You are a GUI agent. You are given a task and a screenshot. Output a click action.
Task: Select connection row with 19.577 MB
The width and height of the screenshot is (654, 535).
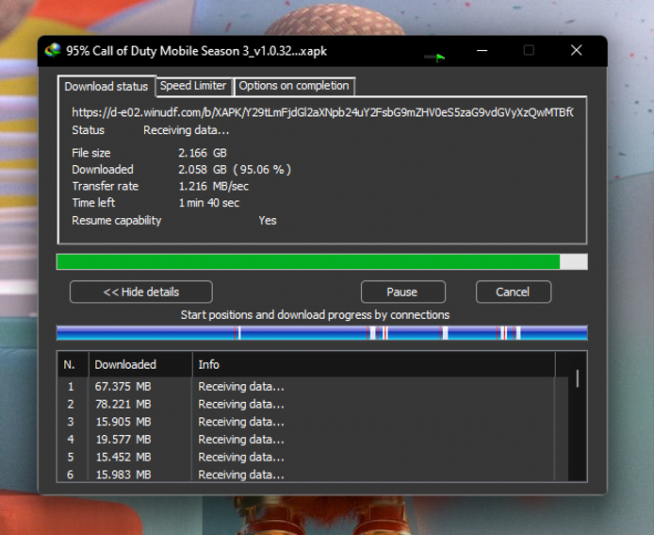tap(313, 440)
